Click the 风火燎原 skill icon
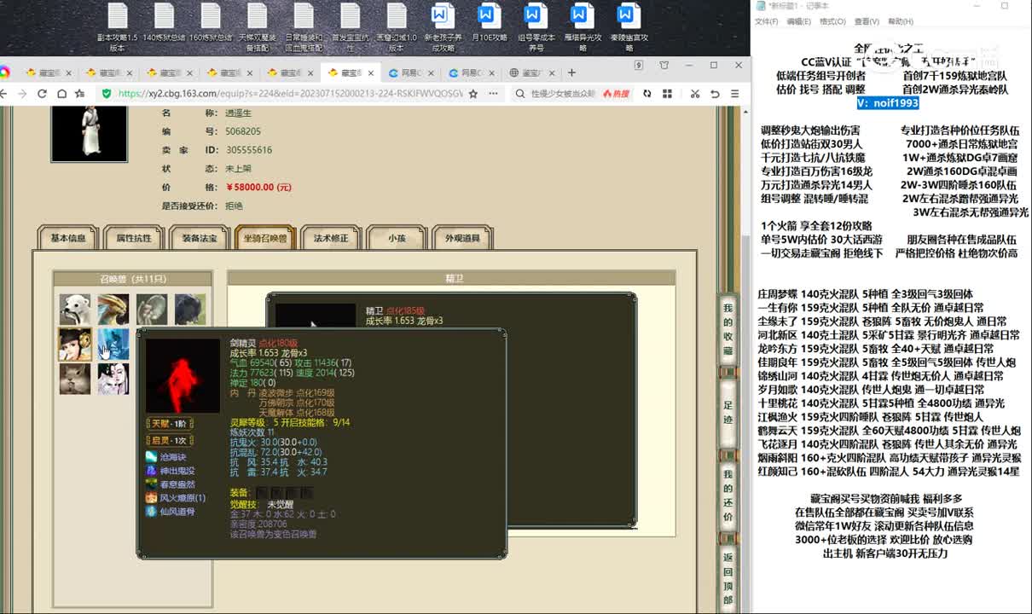The image size is (1032, 614). 152,498
